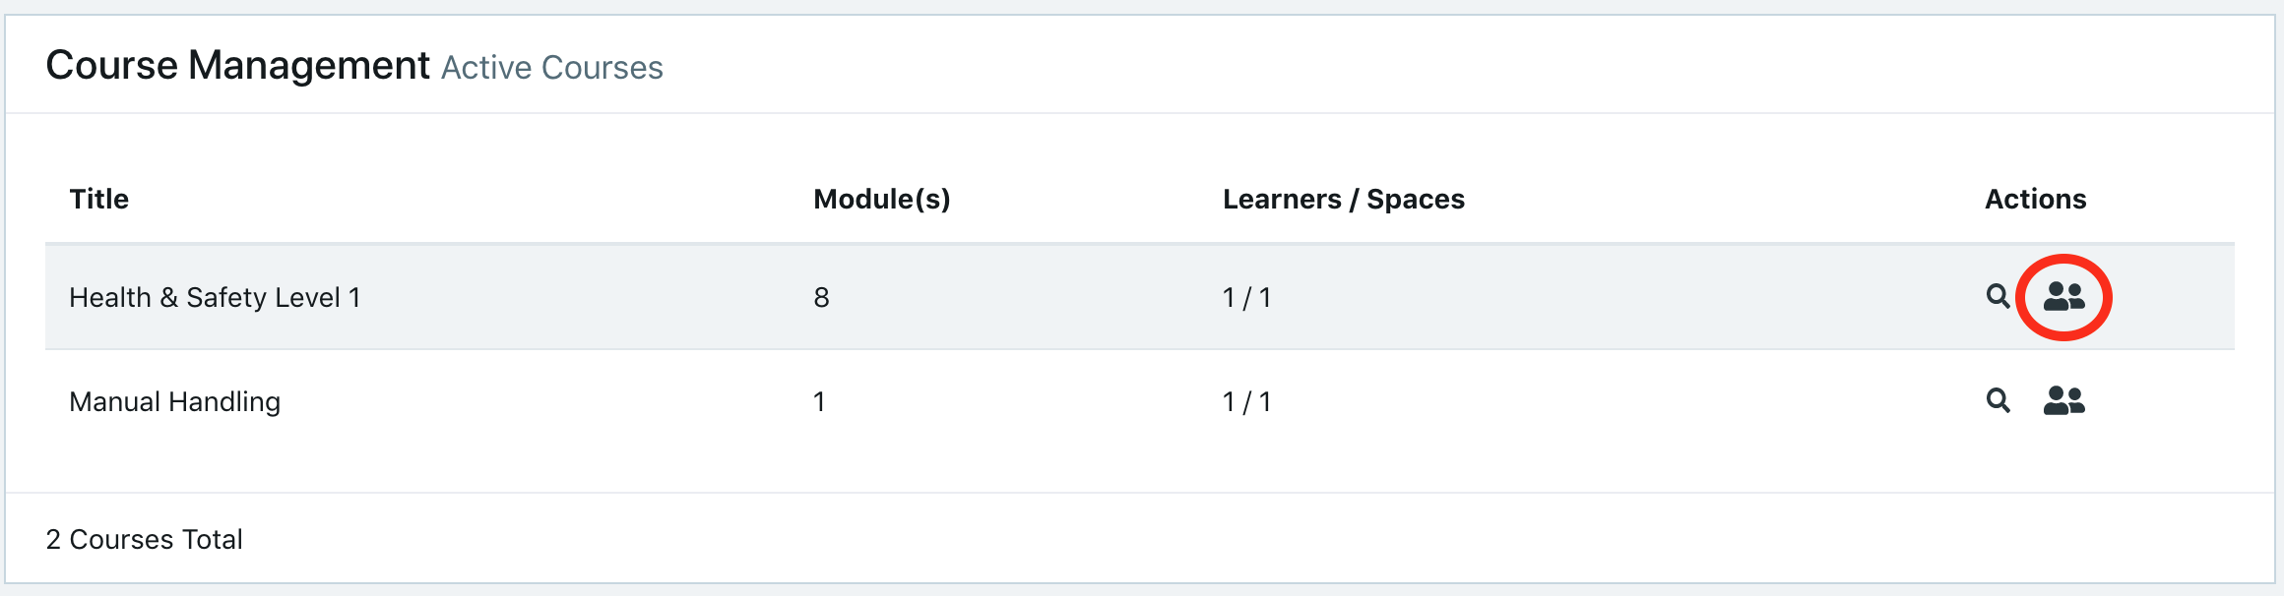Click the magnifier icon for Health & Safety Level 1
Image resolution: width=2284 pixels, height=596 pixels.
pos(1998,296)
